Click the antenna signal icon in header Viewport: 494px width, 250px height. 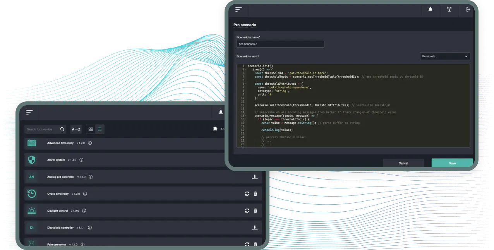449,10
